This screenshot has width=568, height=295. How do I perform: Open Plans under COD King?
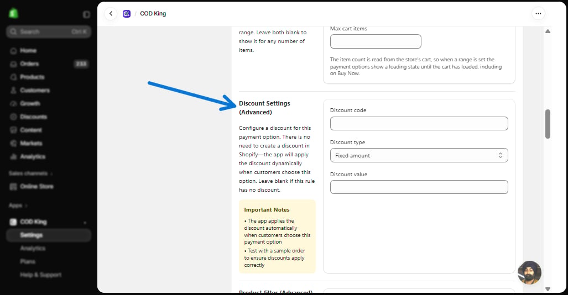pos(28,261)
